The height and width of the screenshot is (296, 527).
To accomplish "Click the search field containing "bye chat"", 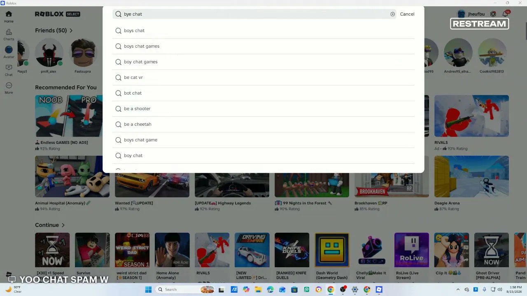I will tap(254, 14).
